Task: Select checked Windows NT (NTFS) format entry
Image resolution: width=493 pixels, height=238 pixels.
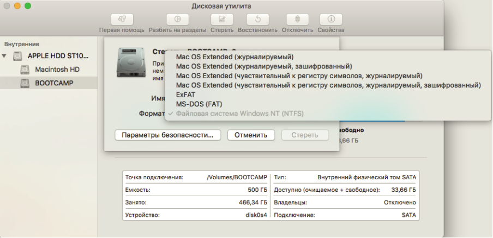Action: pyautogui.click(x=239, y=113)
